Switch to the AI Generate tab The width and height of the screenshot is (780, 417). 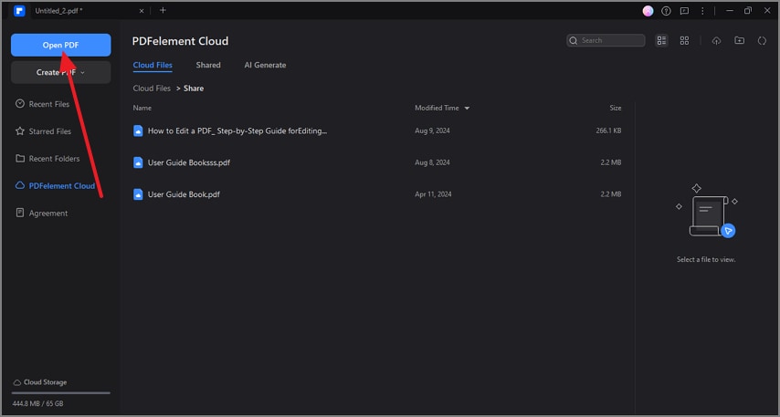(x=265, y=65)
